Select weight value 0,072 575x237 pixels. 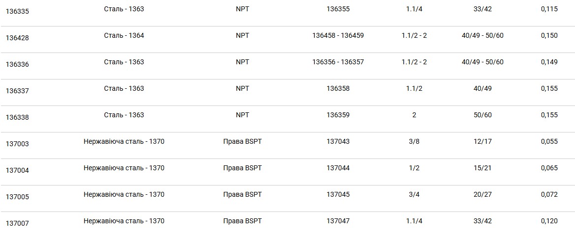point(549,194)
